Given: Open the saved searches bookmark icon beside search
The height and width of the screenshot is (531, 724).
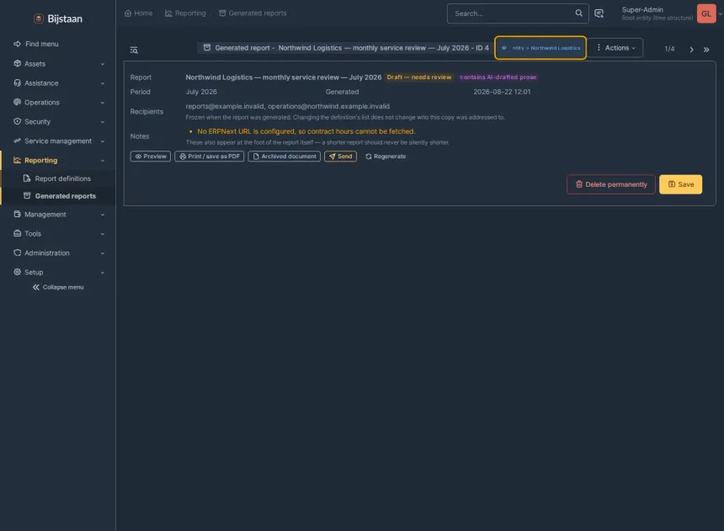Looking at the screenshot, I should [599, 13].
